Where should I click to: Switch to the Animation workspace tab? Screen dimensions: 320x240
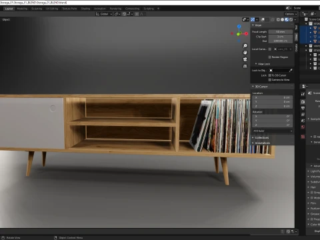(x=100, y=9)
